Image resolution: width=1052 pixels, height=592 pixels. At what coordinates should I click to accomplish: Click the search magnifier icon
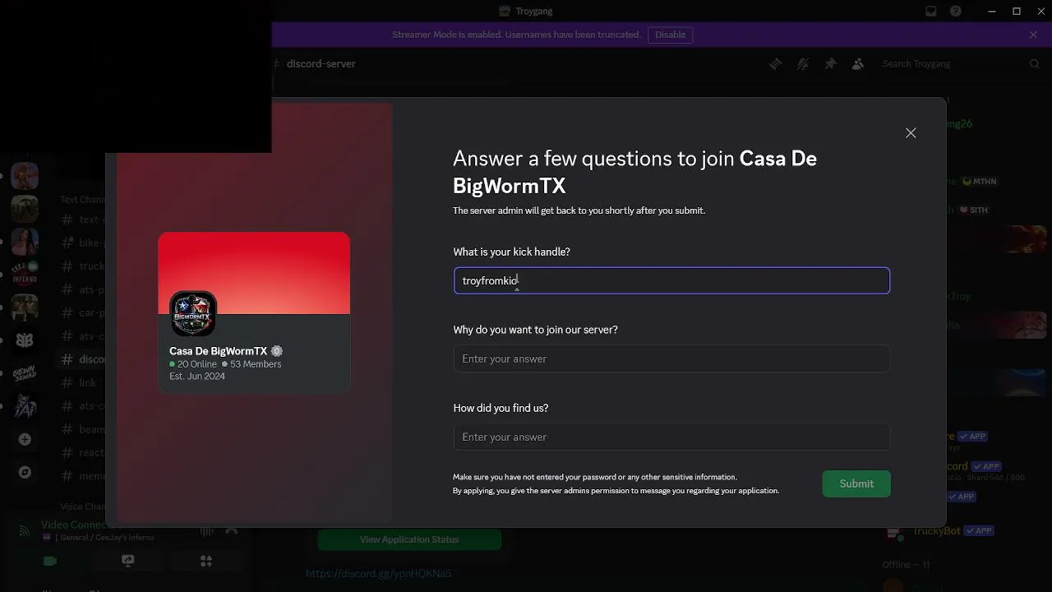[1035, 63]
